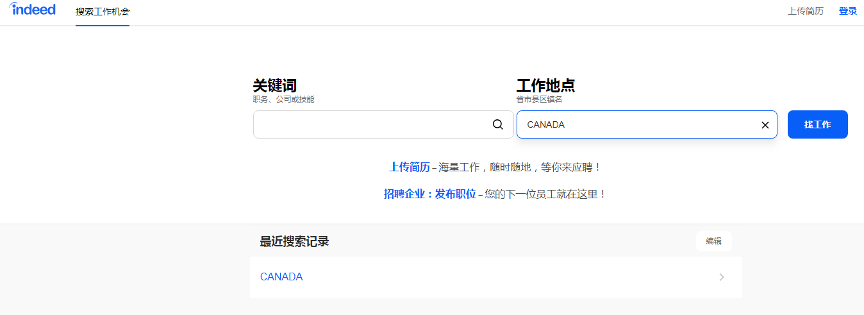The image size is (864, 315).
Task: Clear the CANADA location with X icon
Action: click(x=765, y=125)
